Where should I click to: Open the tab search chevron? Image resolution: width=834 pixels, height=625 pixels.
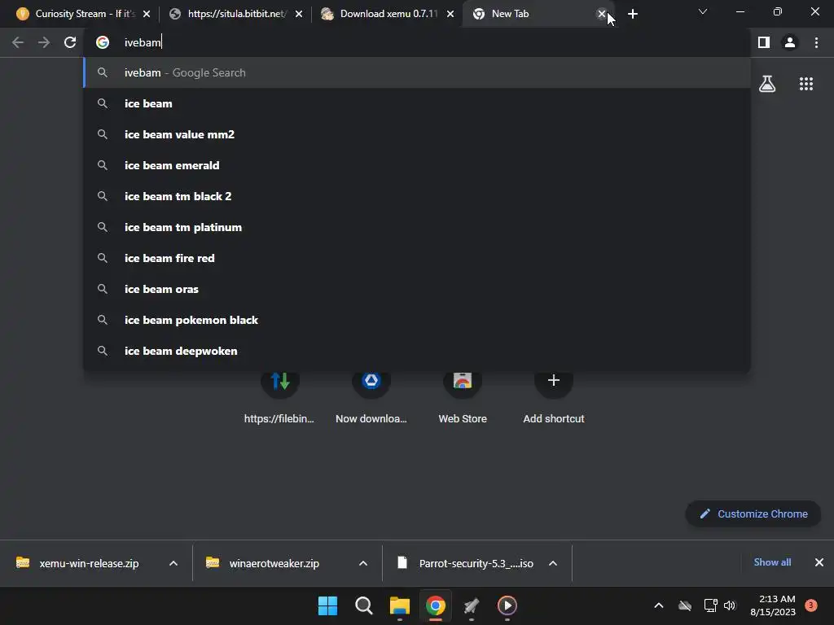point(703,11)
